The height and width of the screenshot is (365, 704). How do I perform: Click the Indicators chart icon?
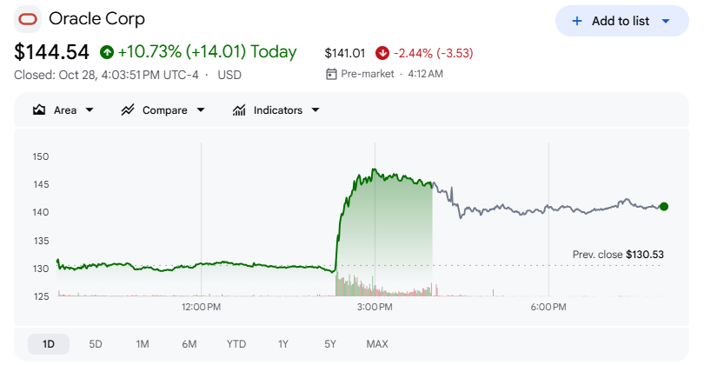[239, 110]
